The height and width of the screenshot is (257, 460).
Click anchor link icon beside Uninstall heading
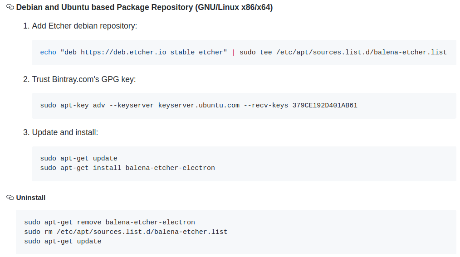point(10,198)
